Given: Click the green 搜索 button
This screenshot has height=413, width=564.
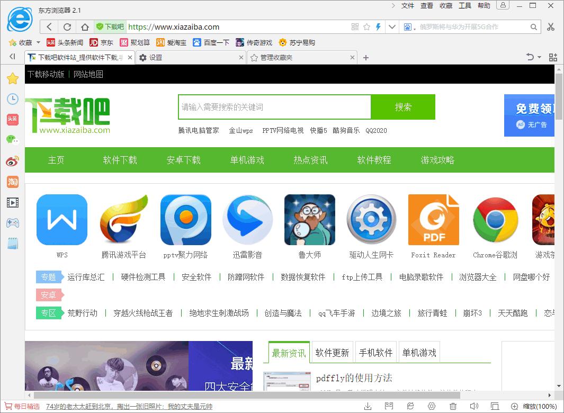Looking at the screenshot, I should tap(403, 107).
